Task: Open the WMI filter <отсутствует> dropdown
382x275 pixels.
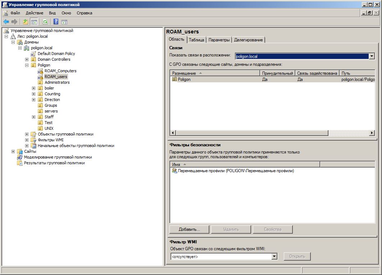Action: [x=274, y=257]
